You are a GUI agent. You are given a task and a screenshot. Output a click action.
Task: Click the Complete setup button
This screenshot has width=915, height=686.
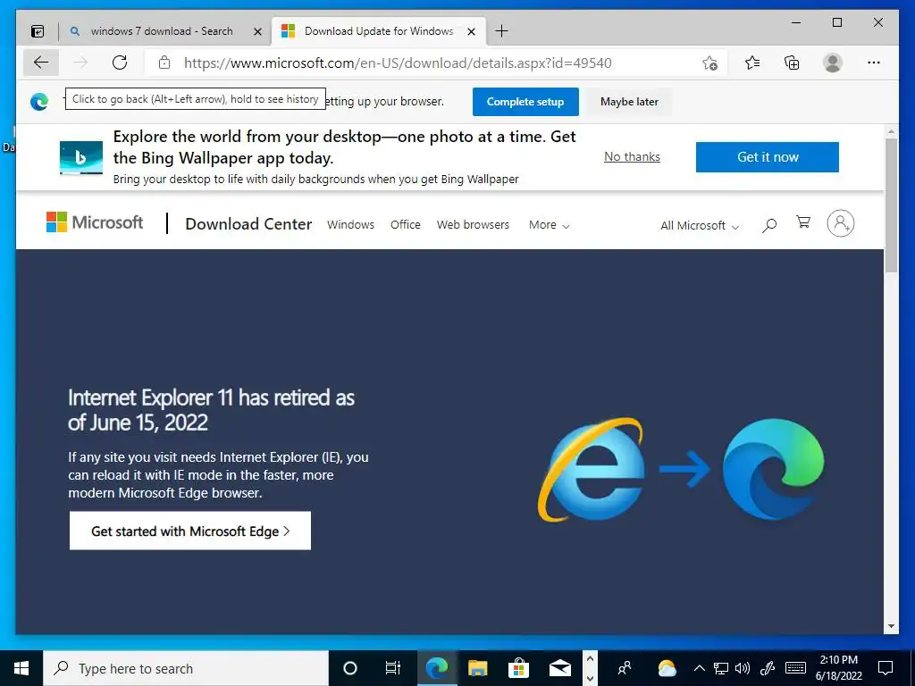click(525, 102)
